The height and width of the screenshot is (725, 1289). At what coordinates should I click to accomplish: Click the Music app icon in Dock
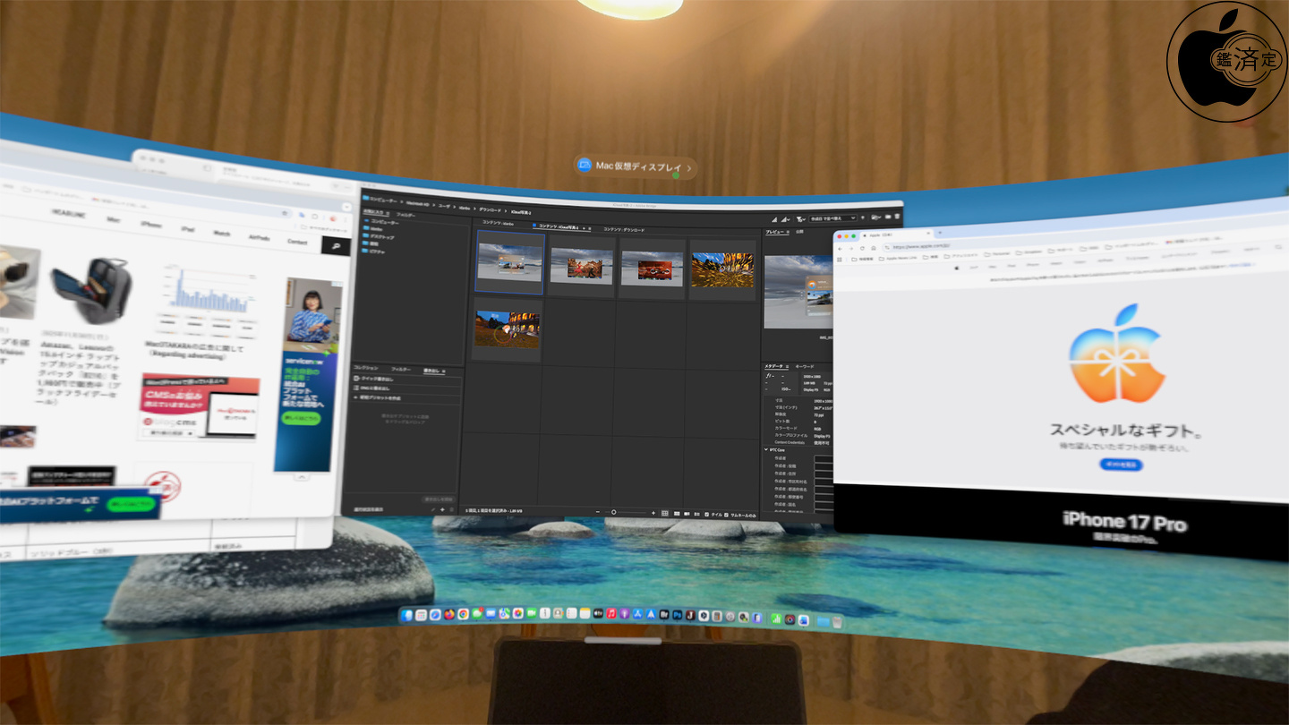point(611,615)
